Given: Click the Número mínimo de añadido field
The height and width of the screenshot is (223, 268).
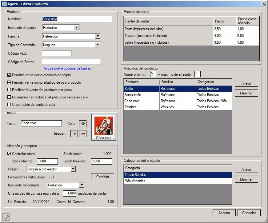Looking at the screenshot, I should (x=153, y=74).
